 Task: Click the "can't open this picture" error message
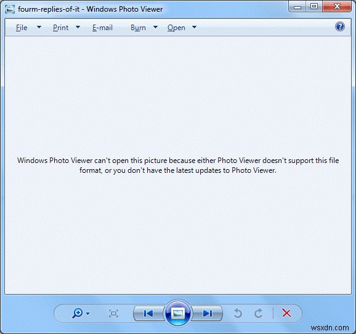pyautogui.click(x=178, y=165)
